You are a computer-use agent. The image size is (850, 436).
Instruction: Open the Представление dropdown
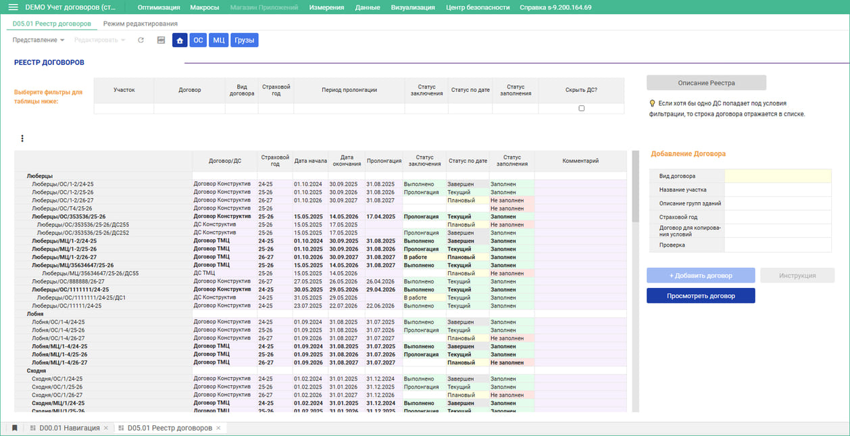38,41
